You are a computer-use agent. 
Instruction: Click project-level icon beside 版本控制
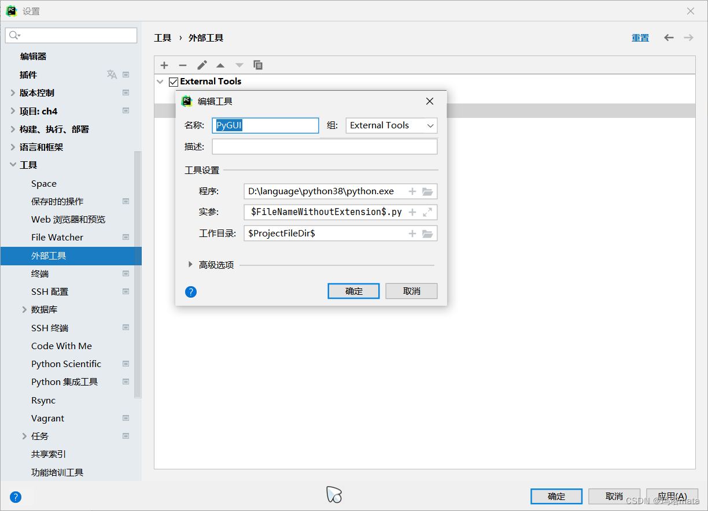(126, 92)
